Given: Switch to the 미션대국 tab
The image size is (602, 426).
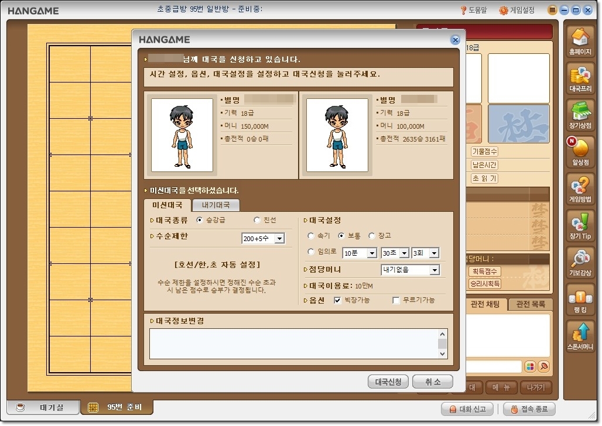Looking at the screenshot, I should (167, 205).
